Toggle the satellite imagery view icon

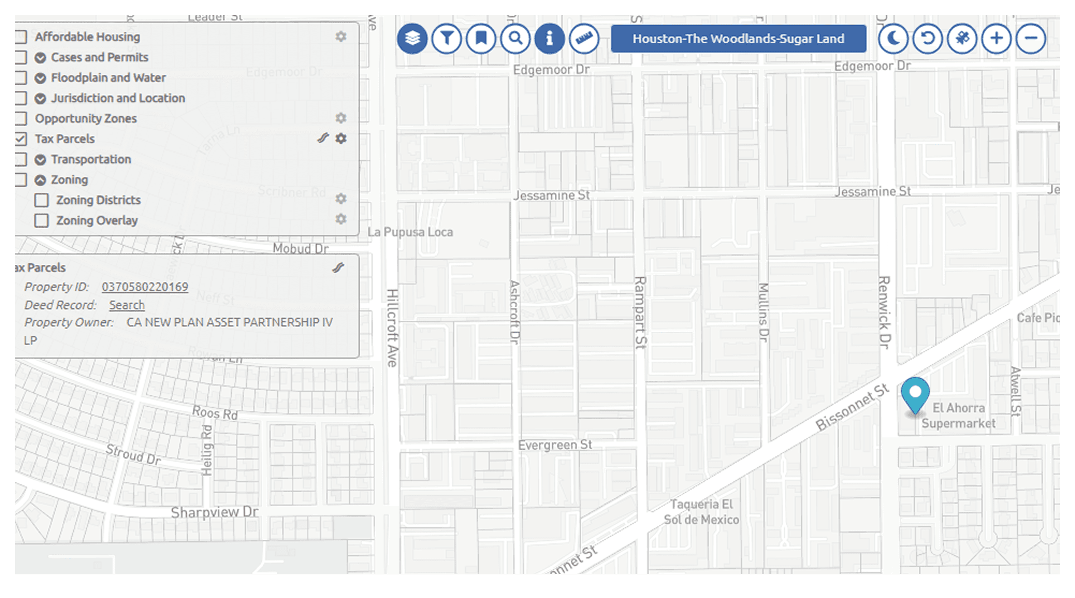point(962,38)
